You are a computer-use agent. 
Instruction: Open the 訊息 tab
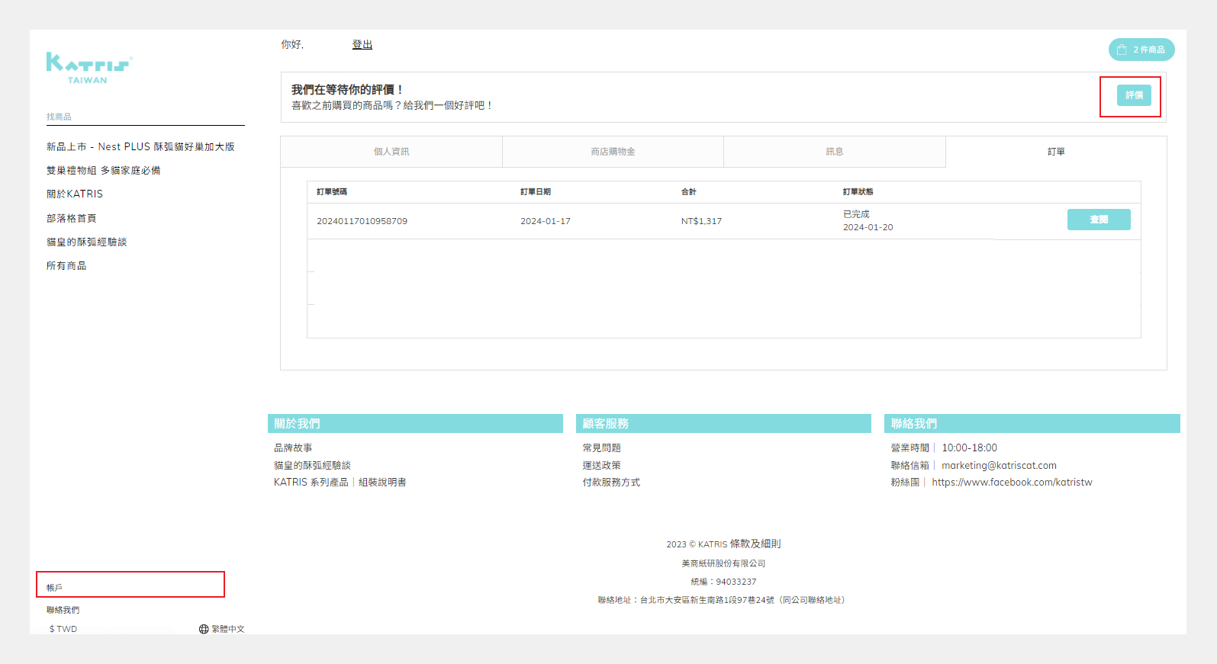click(x=834, y=152)
